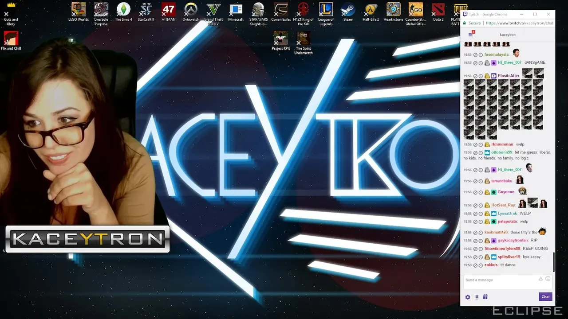Click the dog emote in Guyenne's message
Viewport: 568px width, 319px height.
(x=522, y=191)
